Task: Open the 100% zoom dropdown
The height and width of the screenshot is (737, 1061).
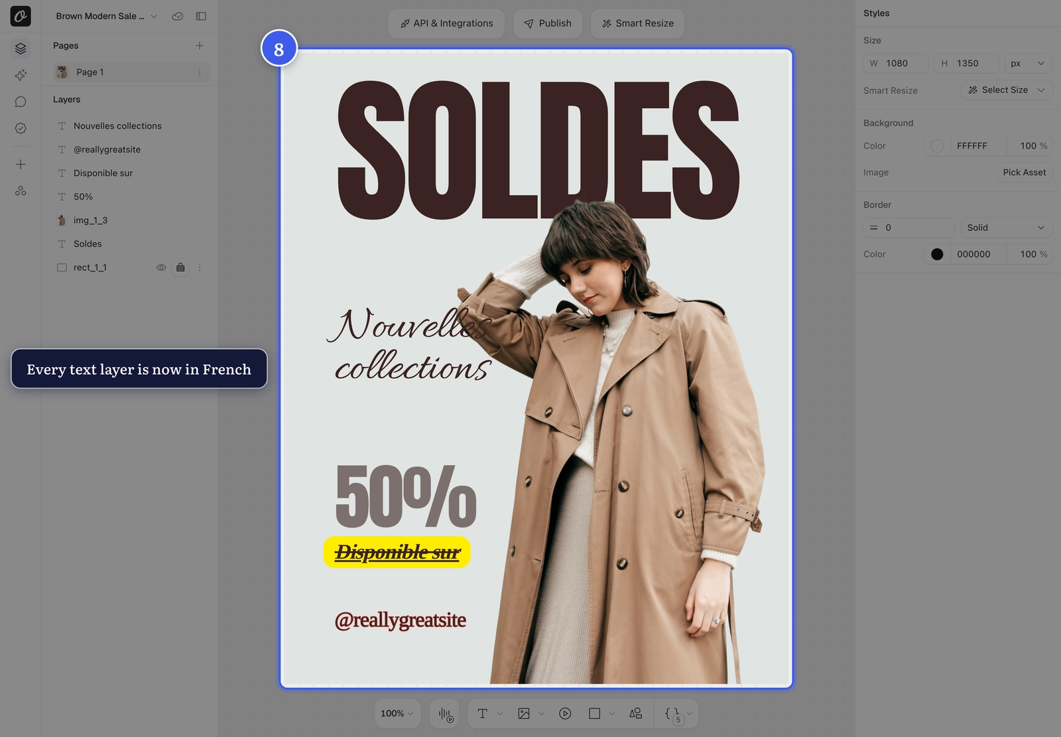Action: click(x=397, y=714)
